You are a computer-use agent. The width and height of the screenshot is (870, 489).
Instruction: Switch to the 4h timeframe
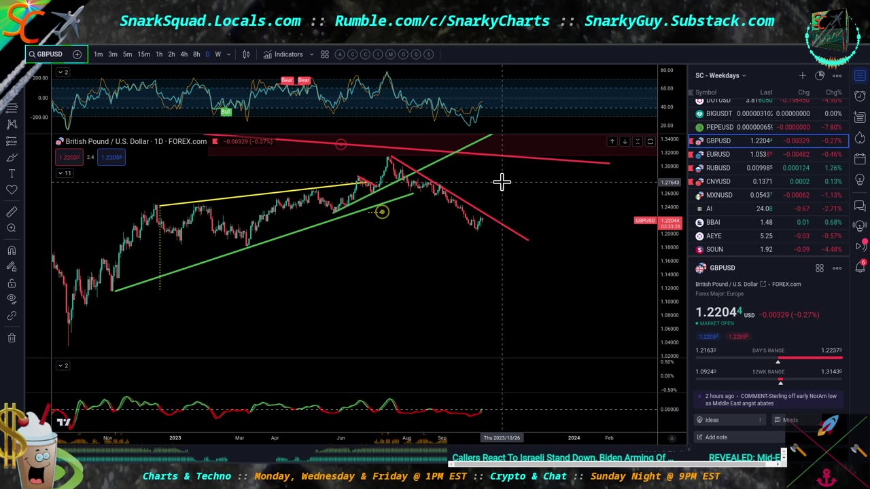click(x=184, y=54)
